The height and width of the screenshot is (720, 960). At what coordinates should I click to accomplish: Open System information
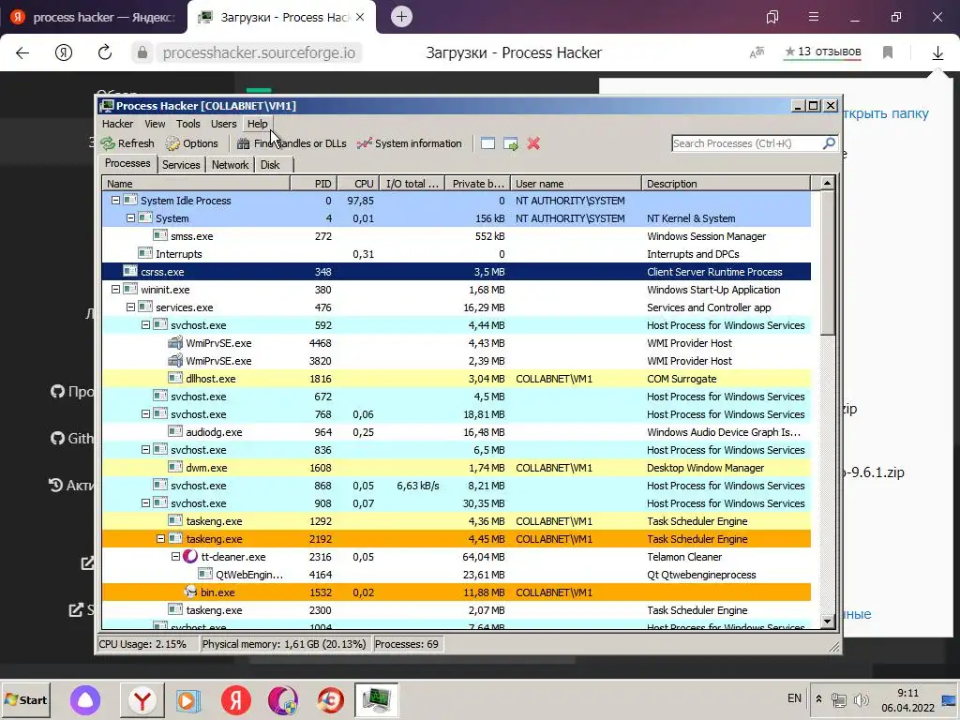click(409, 143)
